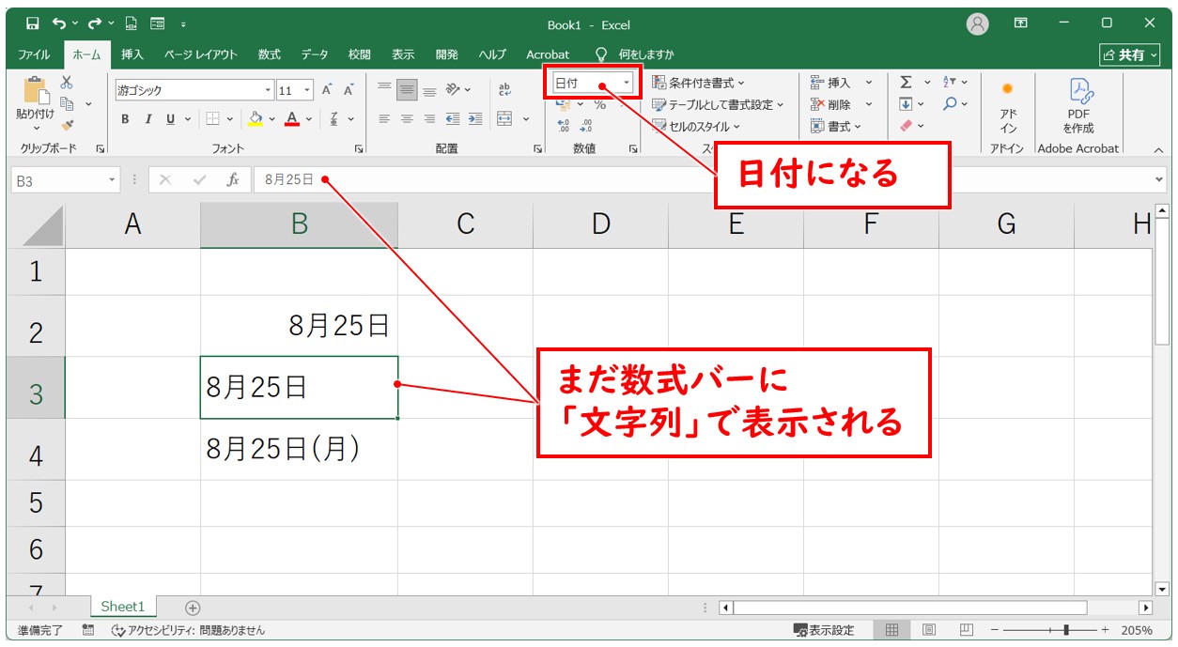Open the Name Box dropdown next to B3
This screenshot has width=1178, height=647.
point(113,180)
